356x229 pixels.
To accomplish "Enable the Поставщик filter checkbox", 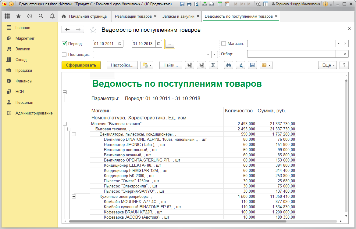I will click(64, 54).
